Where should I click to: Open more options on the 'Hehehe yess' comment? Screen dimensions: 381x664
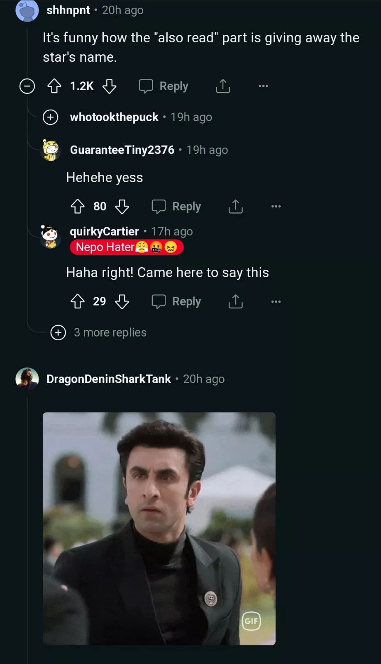(x=276, y=206)
